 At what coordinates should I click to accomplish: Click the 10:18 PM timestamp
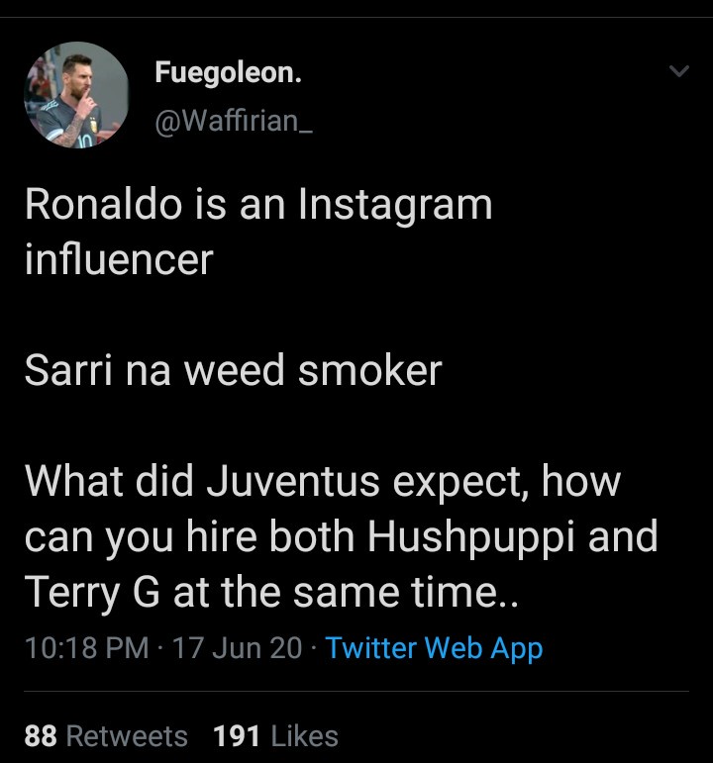pyautogui.click(x=86, y=648)
